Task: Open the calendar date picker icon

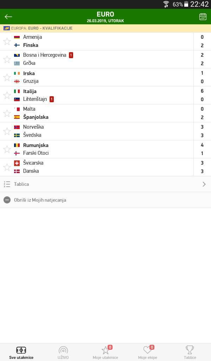Action: [203, 17]
